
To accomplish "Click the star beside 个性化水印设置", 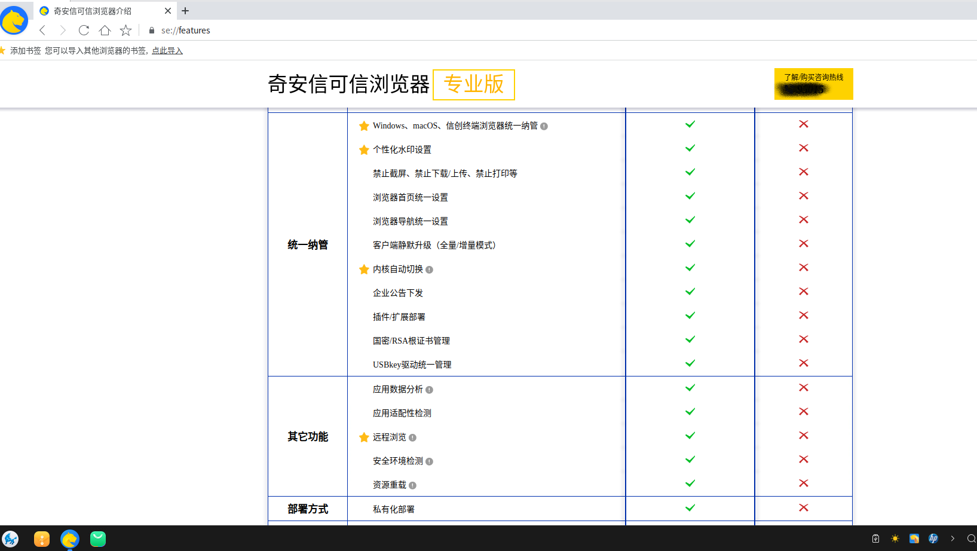I will point(364,150).
